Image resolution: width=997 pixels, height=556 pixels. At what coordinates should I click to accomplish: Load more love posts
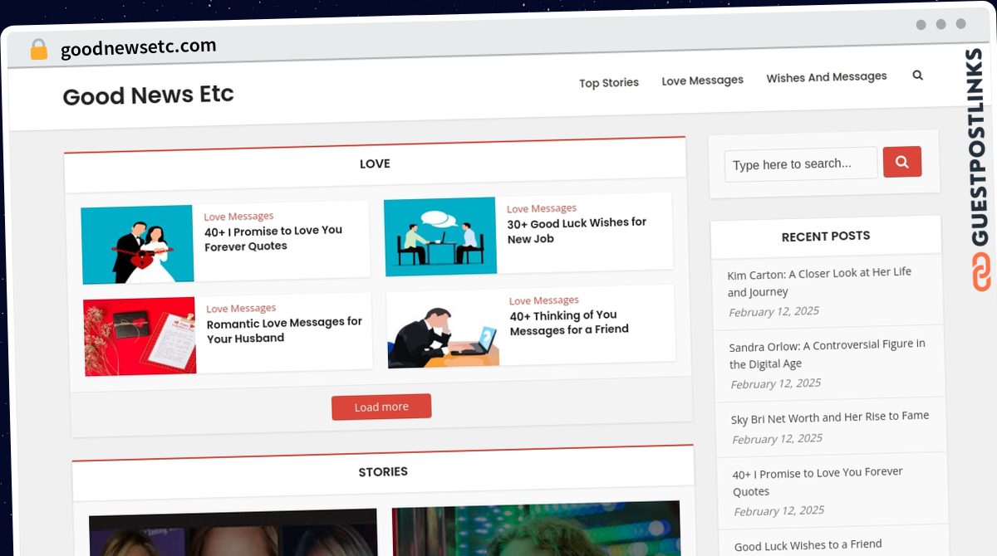point(381,407)
